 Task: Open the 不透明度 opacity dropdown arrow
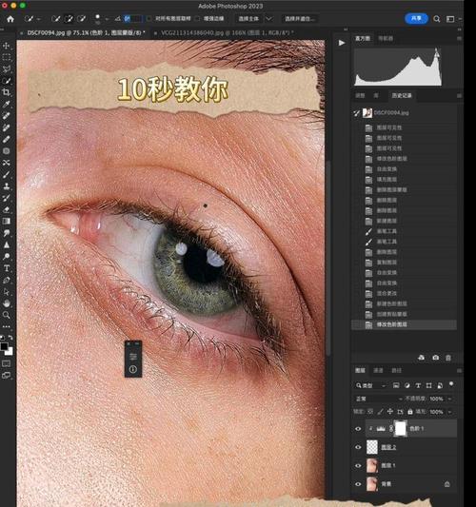click(x=449, y=399)
